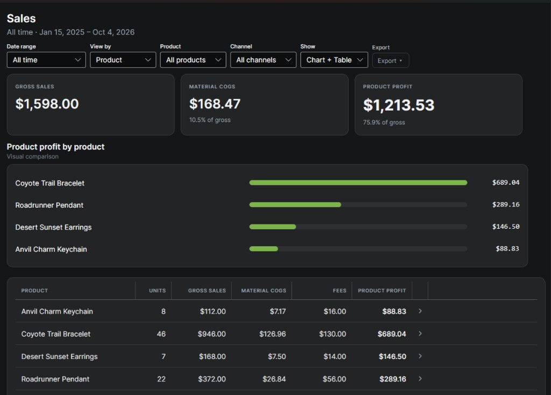
Task: Click the 46 units cell
Action: 161,334
